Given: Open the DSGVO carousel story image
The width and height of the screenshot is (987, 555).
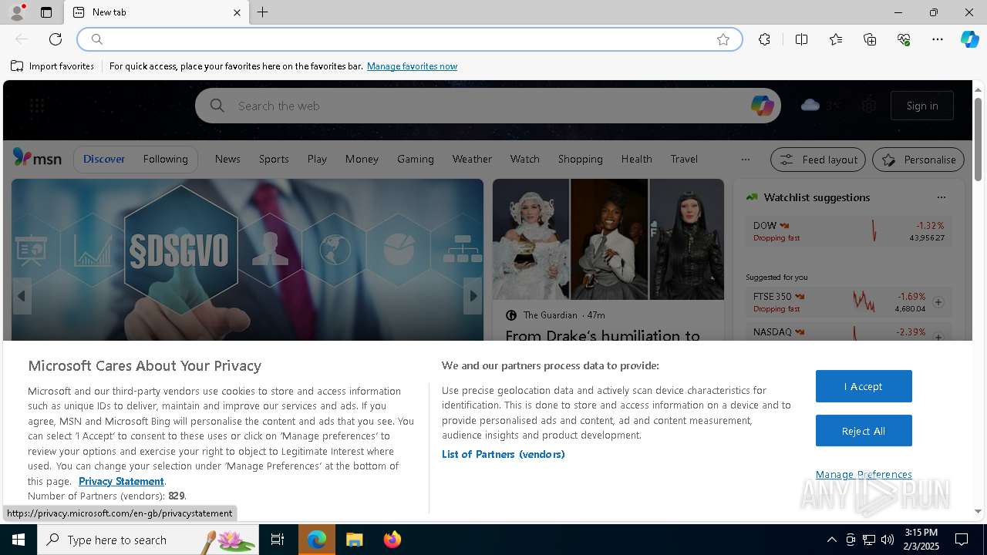Looking at the screenshot, I should [248, 259].
